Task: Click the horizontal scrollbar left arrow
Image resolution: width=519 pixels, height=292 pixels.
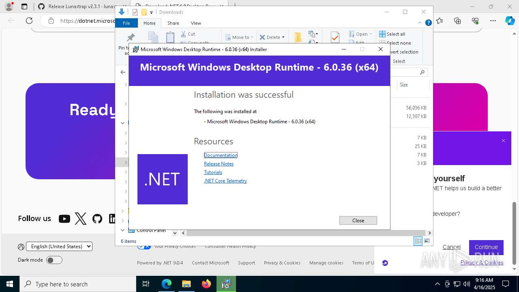Action: pyautogui.click(x=183, y=233)
